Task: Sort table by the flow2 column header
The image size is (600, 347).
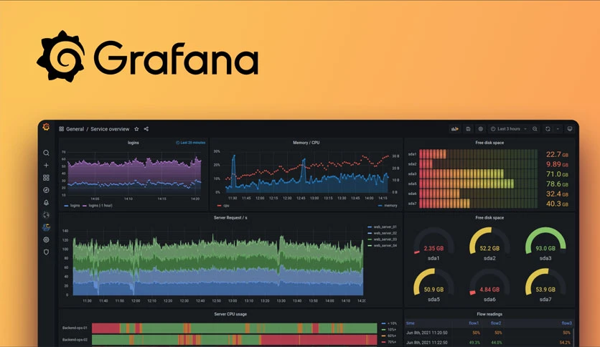Action: click(496, 323)
